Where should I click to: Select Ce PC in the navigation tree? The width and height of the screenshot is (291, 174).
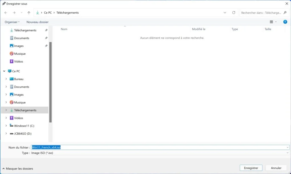[x=16, y=71]
